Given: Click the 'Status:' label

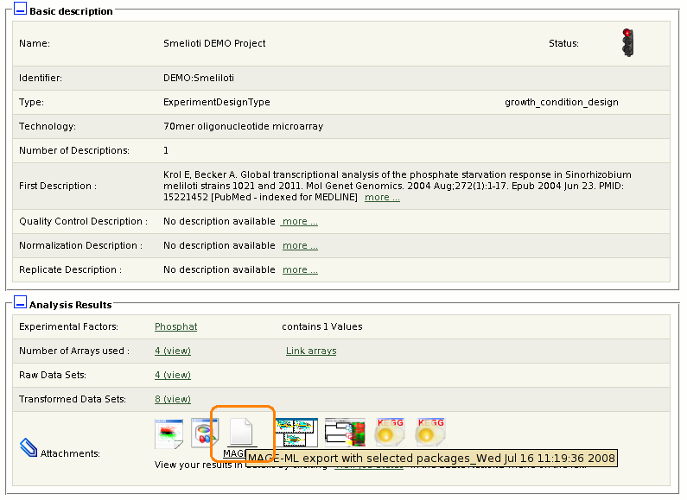Looking at the screenshot, I should (x=563, y=43).
